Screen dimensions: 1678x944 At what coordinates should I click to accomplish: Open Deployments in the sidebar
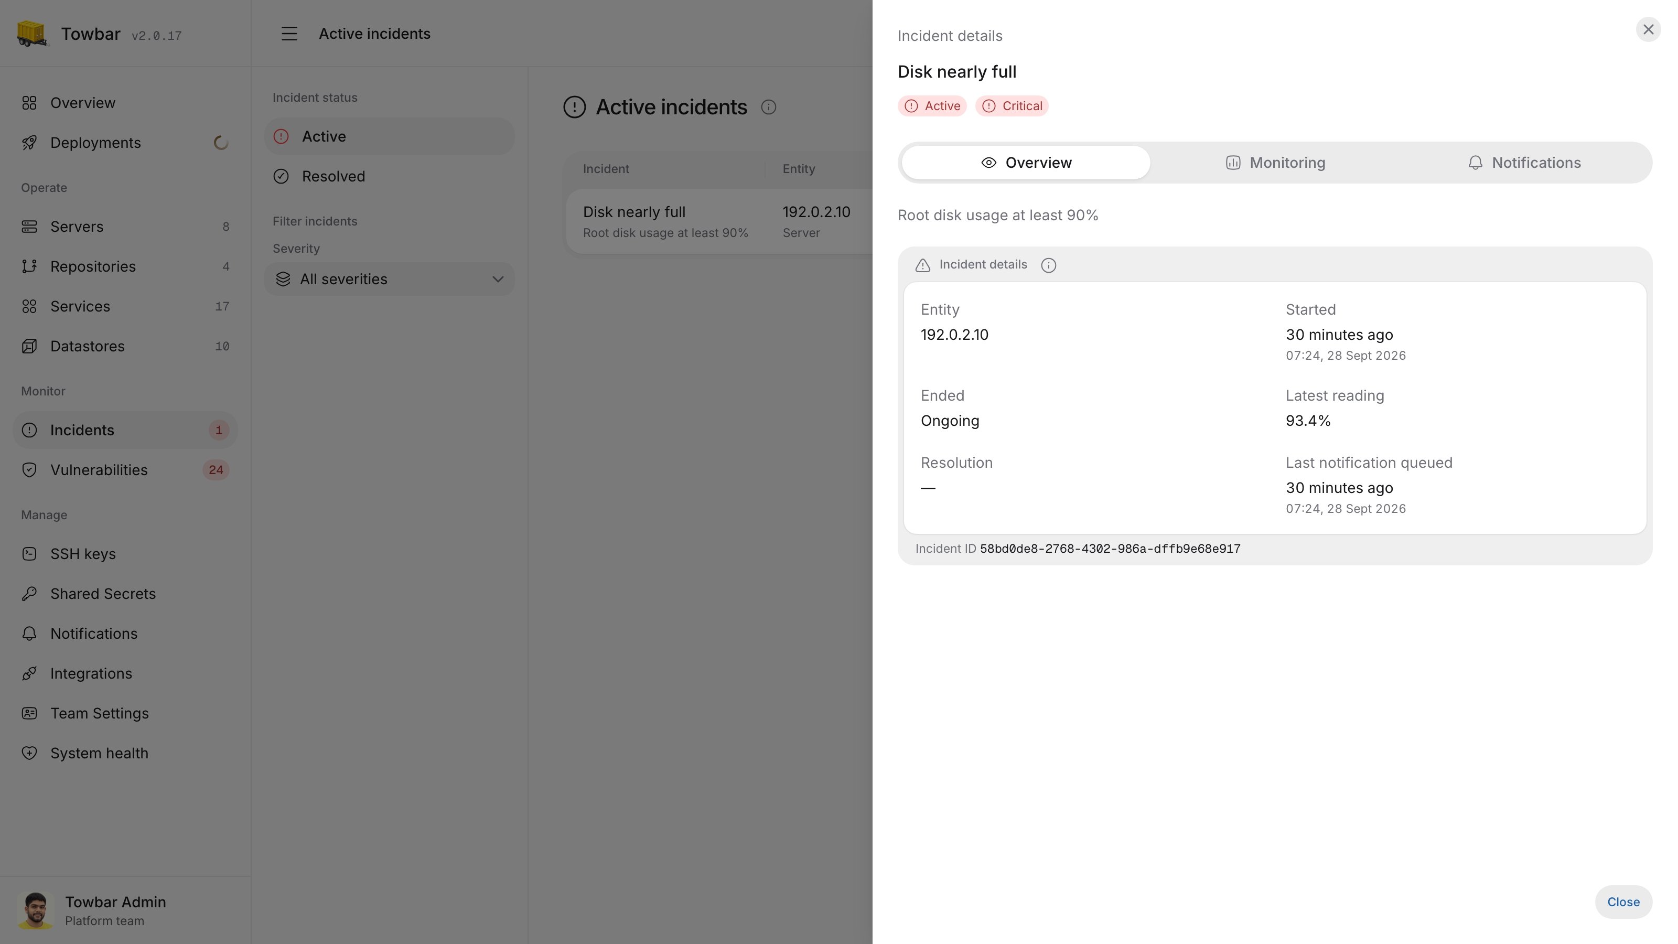click(125, 143)
